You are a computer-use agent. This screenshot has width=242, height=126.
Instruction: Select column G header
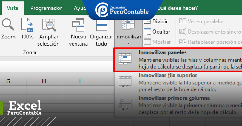pos(8,81)
